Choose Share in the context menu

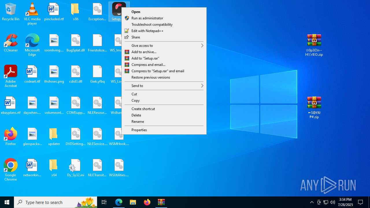pos(164,37)
